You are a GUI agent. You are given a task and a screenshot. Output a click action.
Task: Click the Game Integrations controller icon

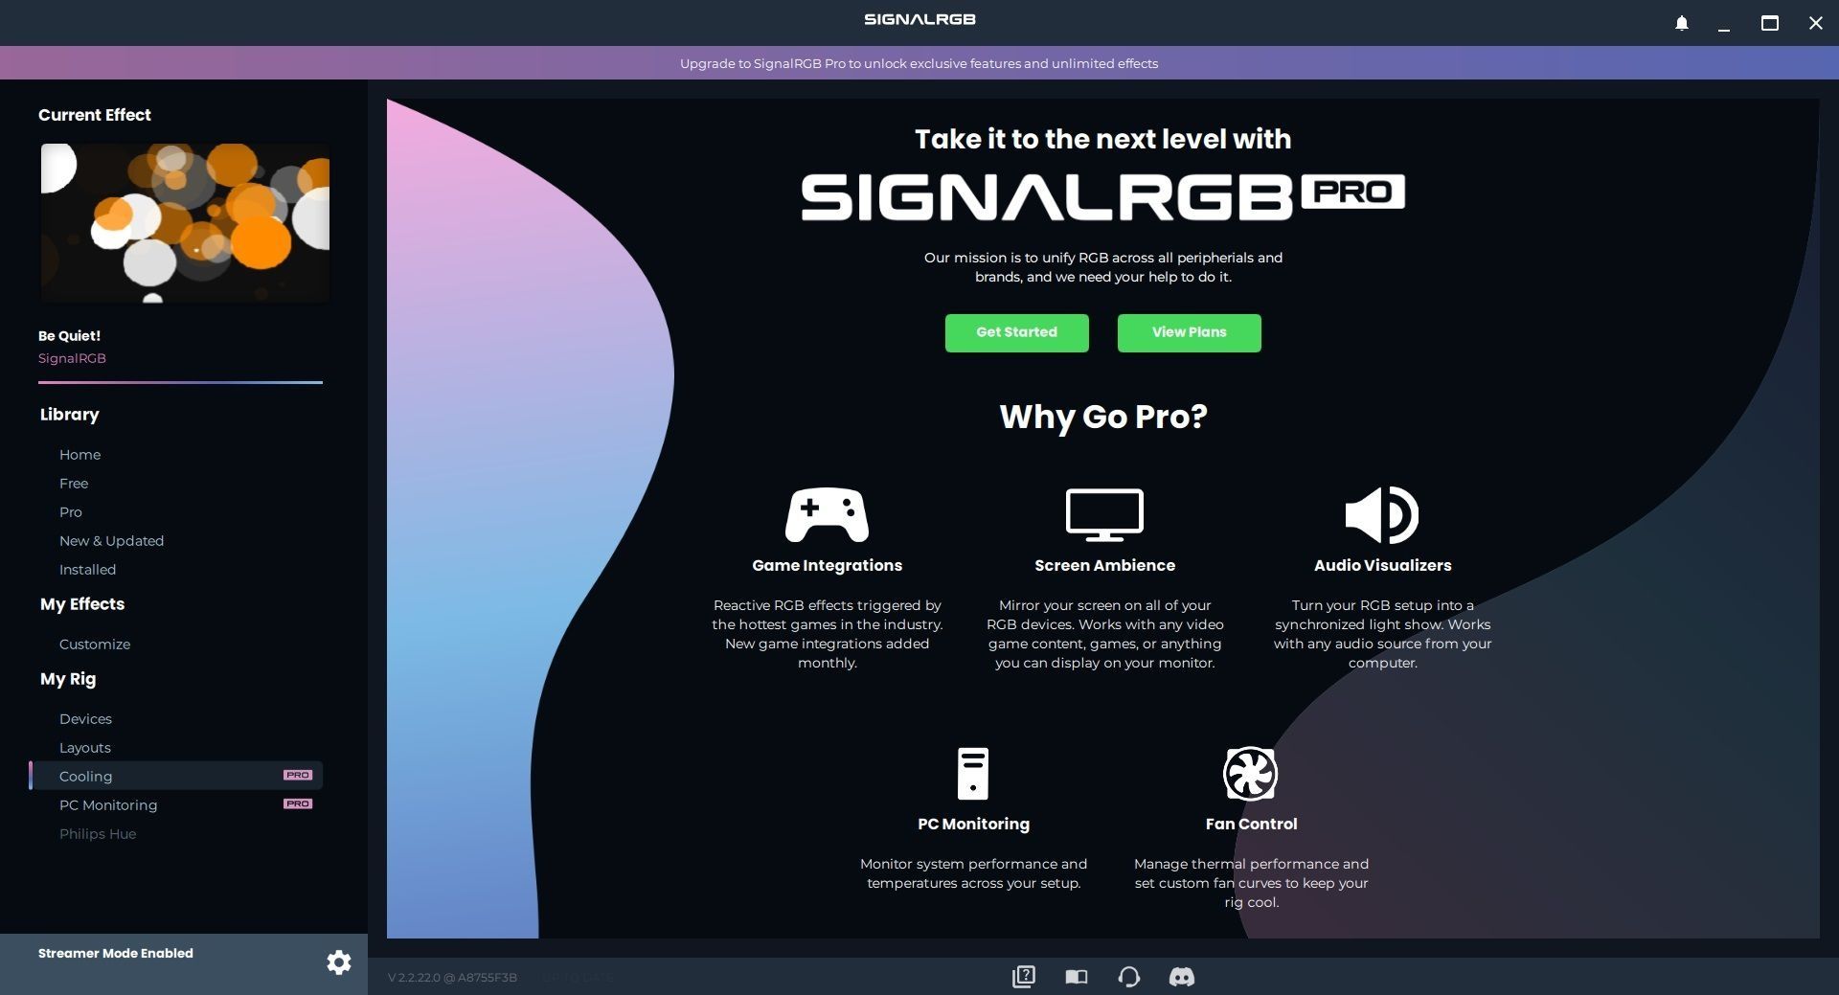tap(827, 515)
